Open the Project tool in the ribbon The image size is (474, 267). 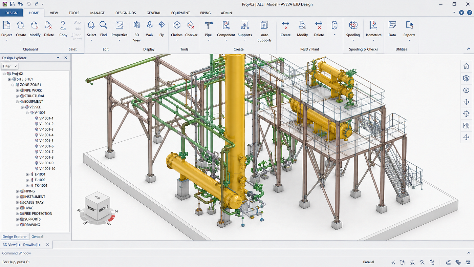[6, 29]
